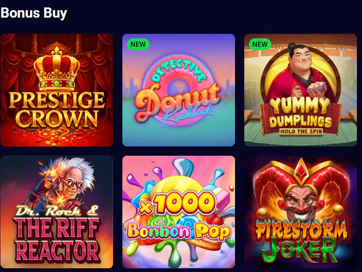Launch the Detective Donut Kickback game
This screenshot has width=362, height=272.
[x=179, y=90]
